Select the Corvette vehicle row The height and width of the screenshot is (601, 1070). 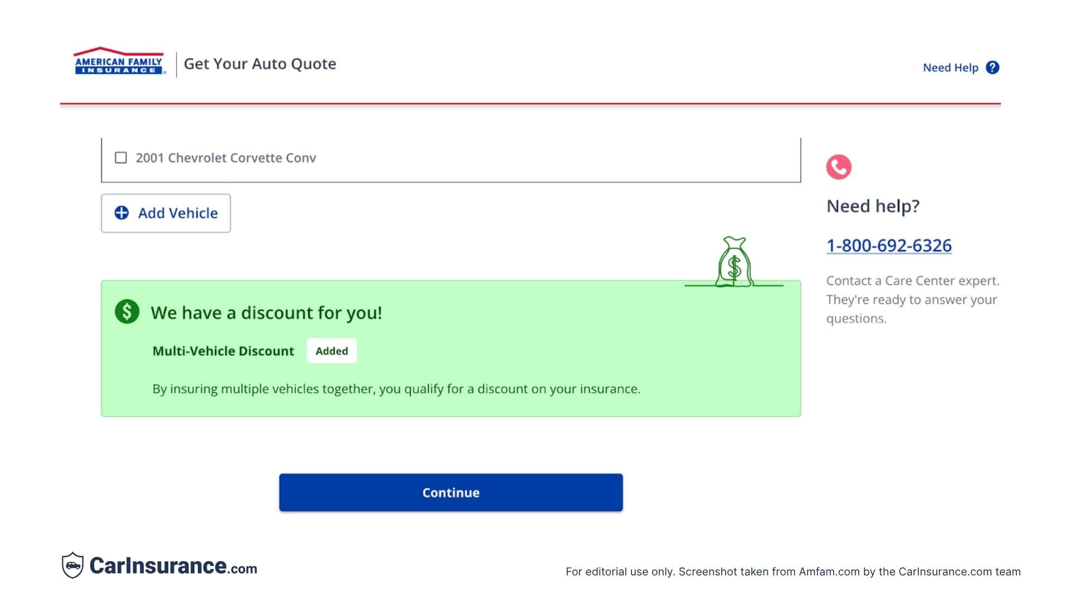coord(450,158)
